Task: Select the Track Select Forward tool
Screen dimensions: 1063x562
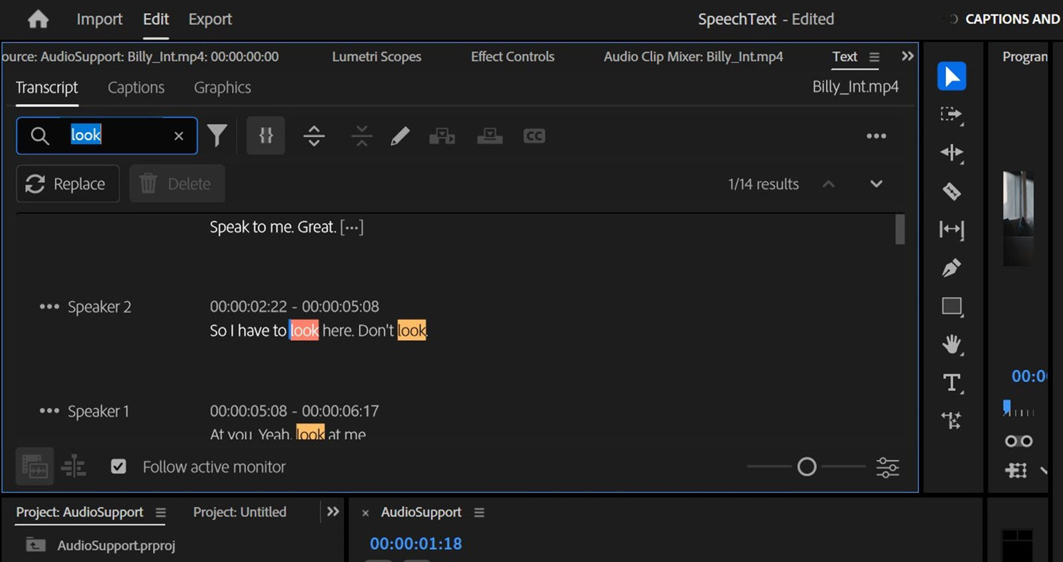Action: pos(951,115)
